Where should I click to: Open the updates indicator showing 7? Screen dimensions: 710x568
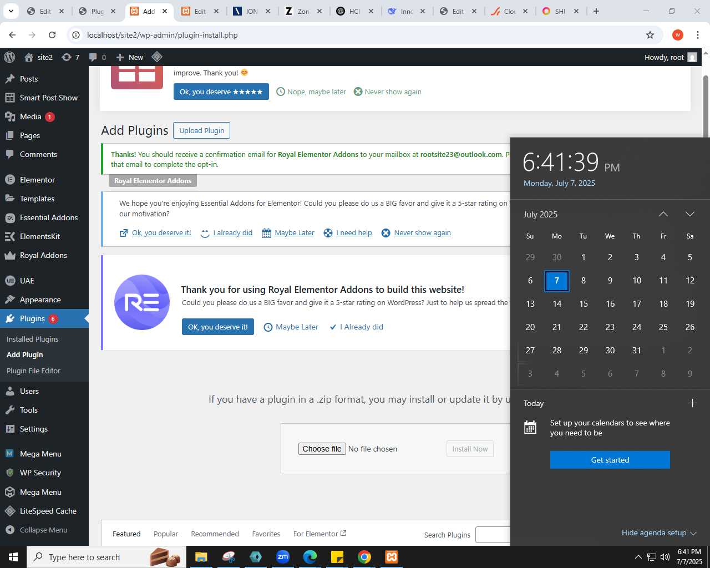[70, 57]
